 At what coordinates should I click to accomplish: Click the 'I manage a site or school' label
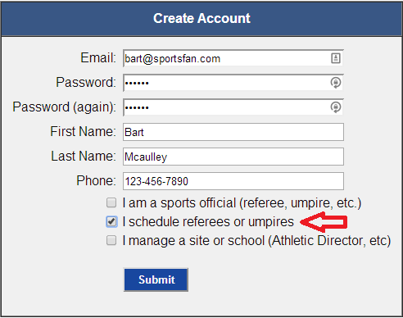coord(256,241)
